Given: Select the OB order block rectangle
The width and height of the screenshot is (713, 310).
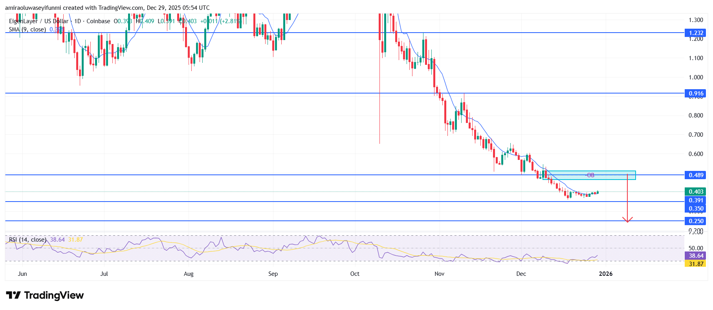Looking at the screenshot, I should tap(589, 175).
